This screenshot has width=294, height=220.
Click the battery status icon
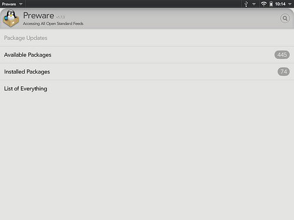tap(271, 4)
